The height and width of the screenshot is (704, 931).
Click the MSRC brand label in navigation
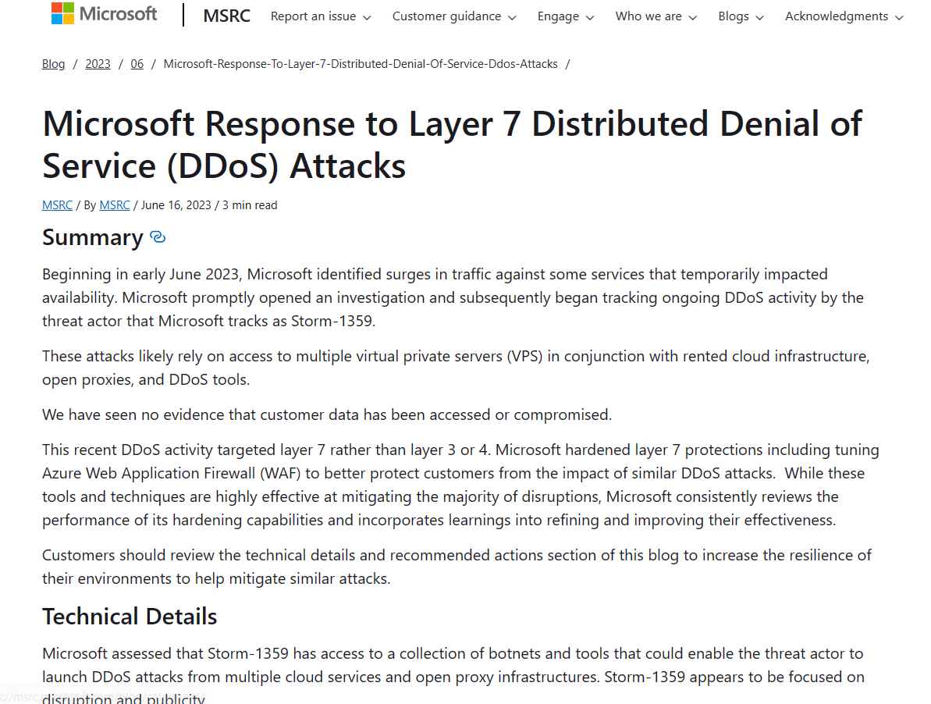[226, 16]
